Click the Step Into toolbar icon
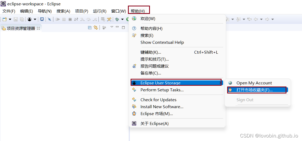 tap(82, 19)
